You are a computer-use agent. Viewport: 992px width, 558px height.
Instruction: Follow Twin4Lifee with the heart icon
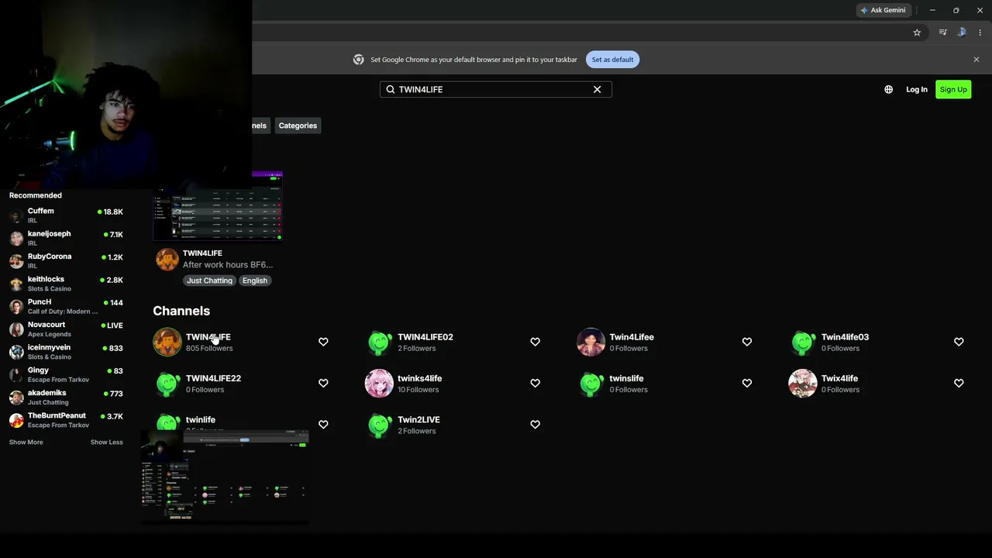click(x=747, y=342)
